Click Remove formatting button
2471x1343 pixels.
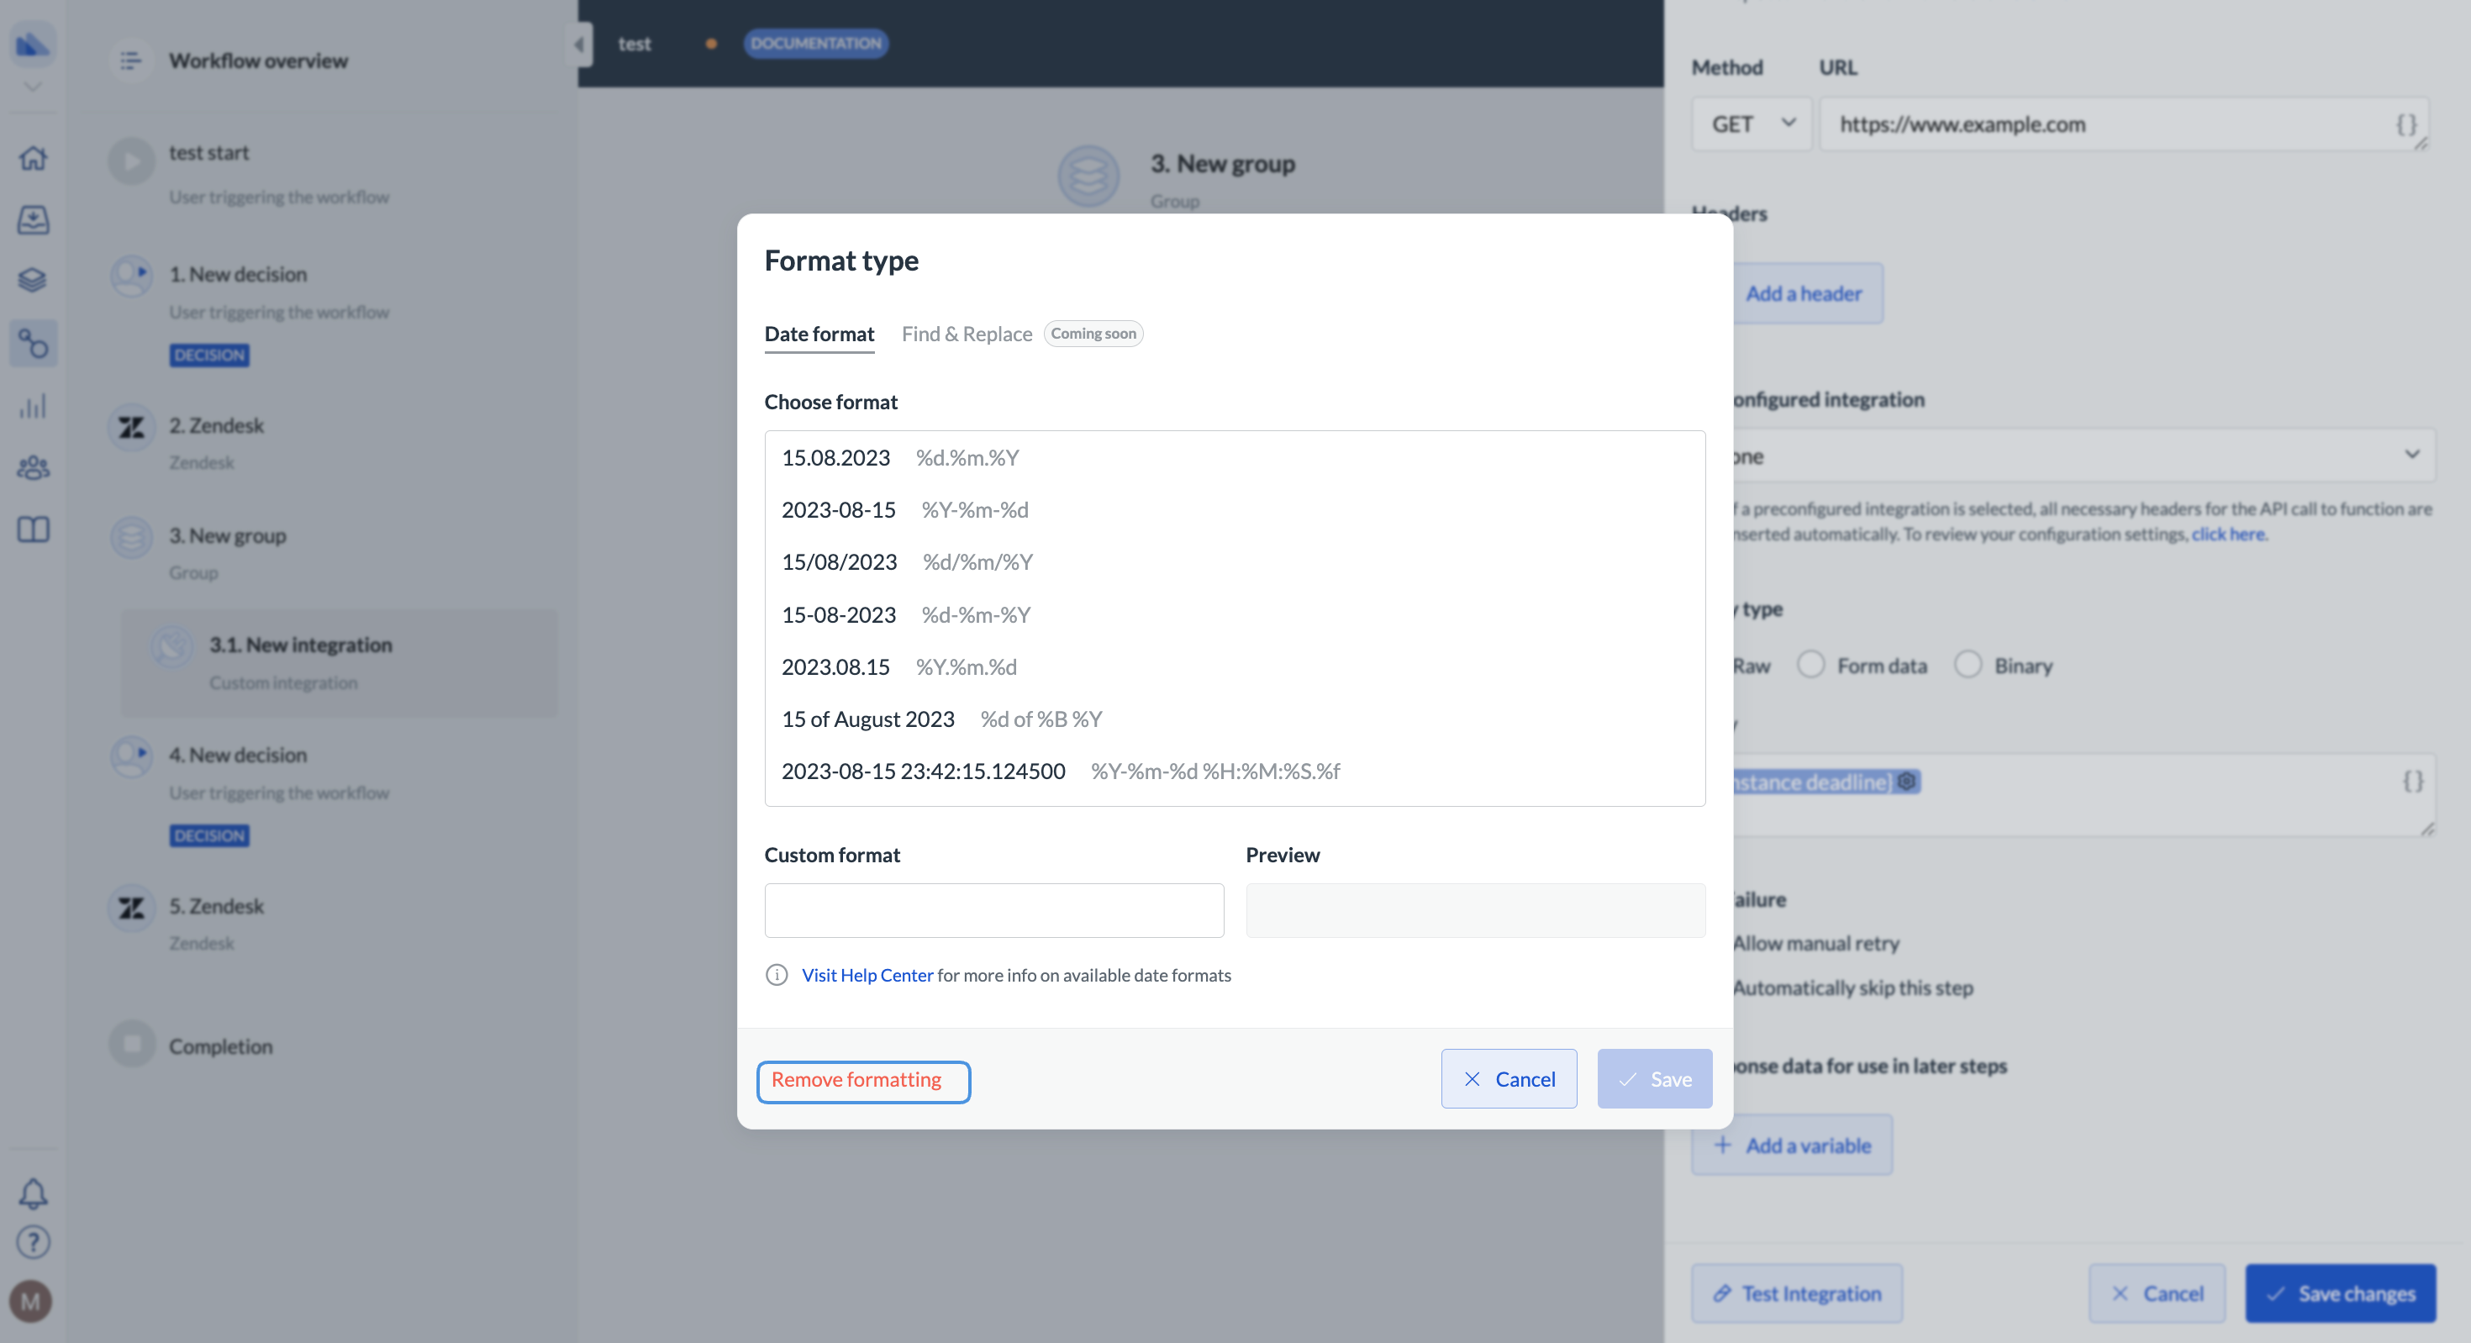(862, 1081)
